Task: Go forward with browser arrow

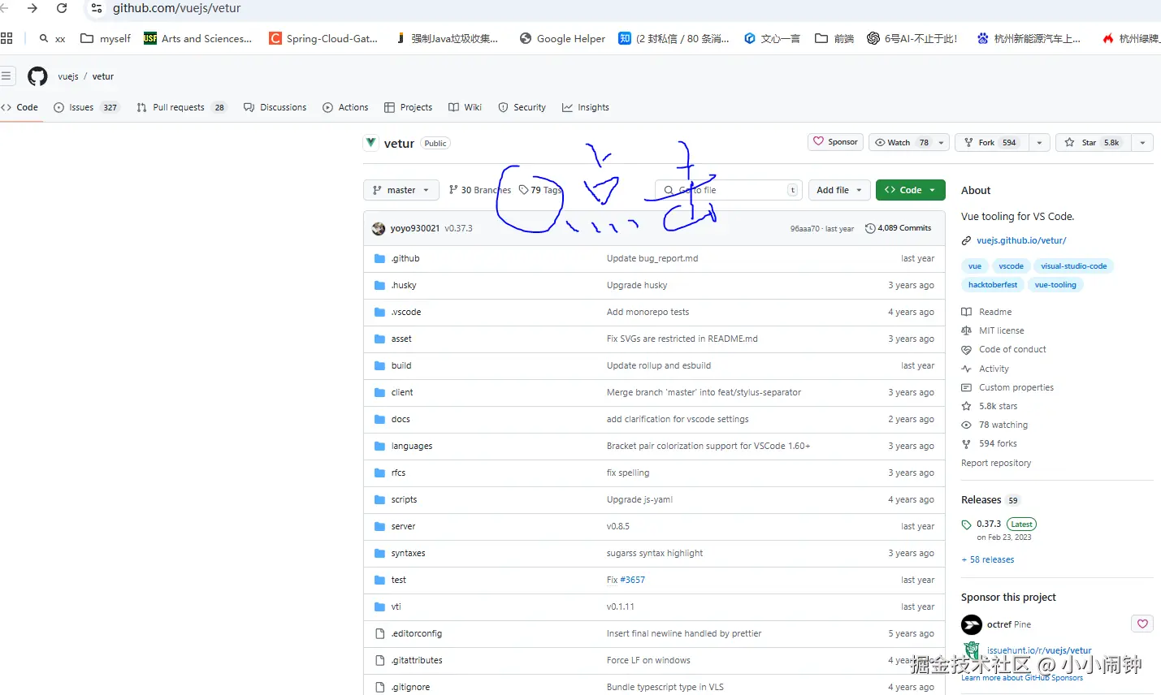Action: (x=32, y=8)
